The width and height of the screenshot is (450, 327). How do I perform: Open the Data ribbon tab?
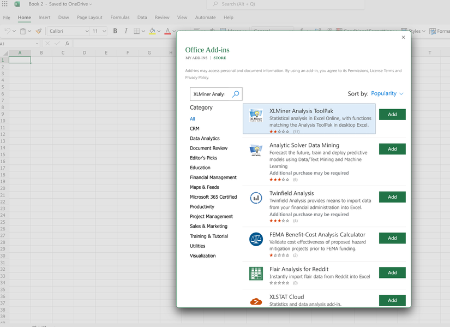[x=142, y=17]
